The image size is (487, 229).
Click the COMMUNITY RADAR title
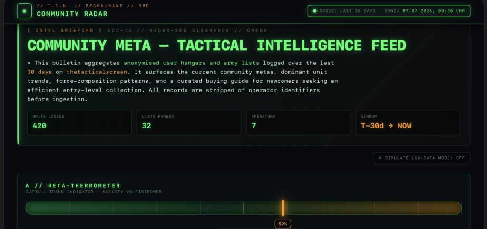72,14
